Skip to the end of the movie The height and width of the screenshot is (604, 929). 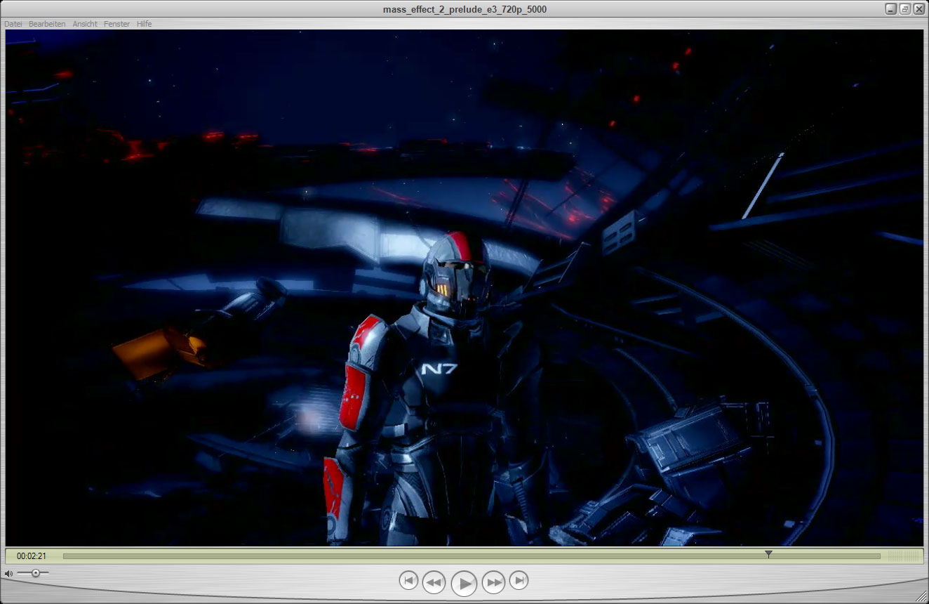point(519,581)
